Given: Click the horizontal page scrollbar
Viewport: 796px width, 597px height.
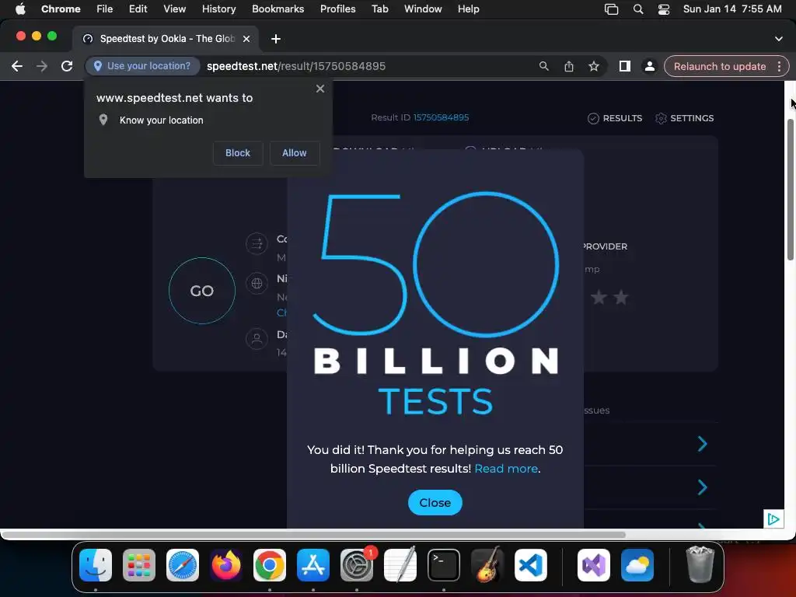Looking at the screenshot, I should [x=313, y=535].
